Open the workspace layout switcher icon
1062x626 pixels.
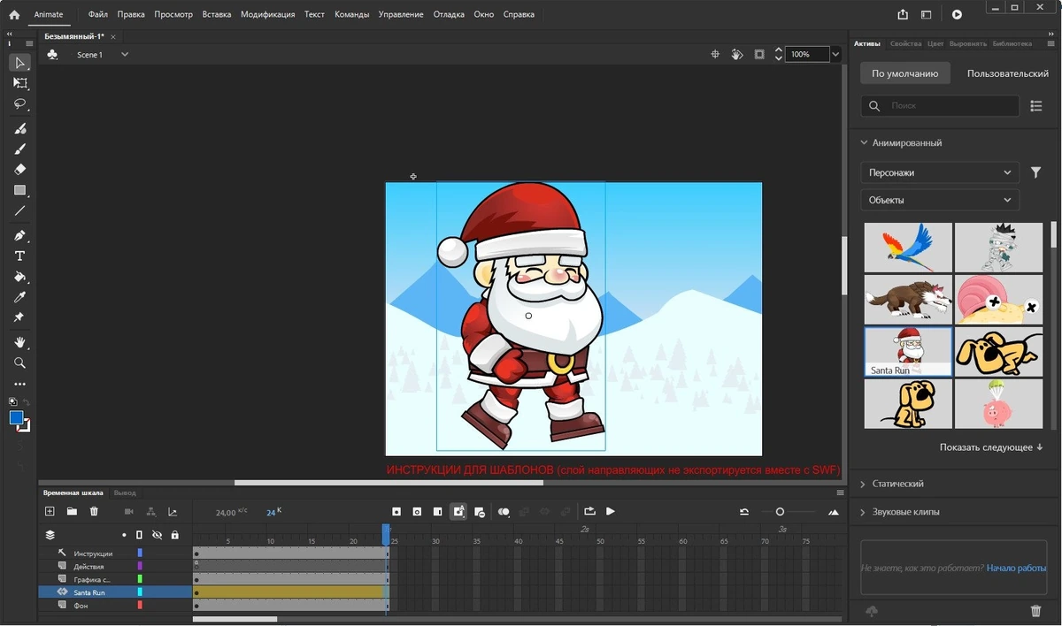click(x=926, y=14)
